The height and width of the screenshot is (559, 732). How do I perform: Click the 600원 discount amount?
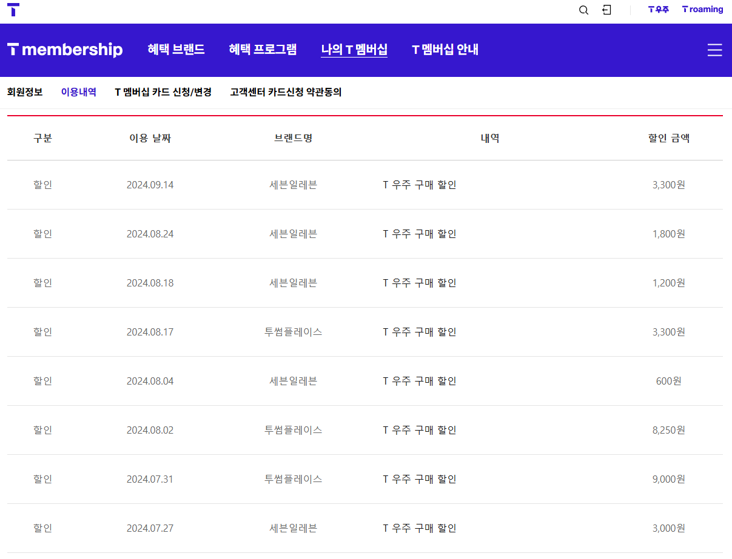click(x=668, y=381)
